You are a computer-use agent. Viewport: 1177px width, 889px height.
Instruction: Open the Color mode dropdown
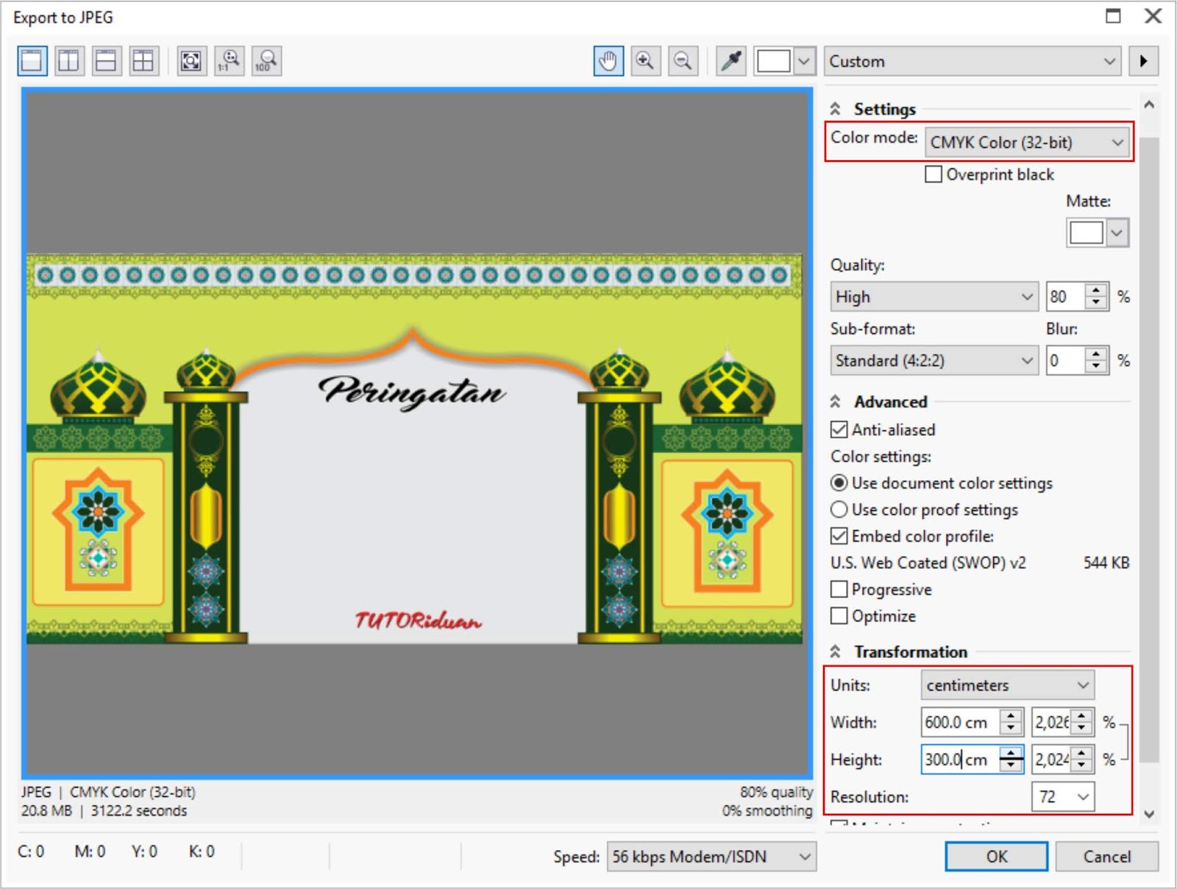pyautogui.click(x=1026, y=143)
